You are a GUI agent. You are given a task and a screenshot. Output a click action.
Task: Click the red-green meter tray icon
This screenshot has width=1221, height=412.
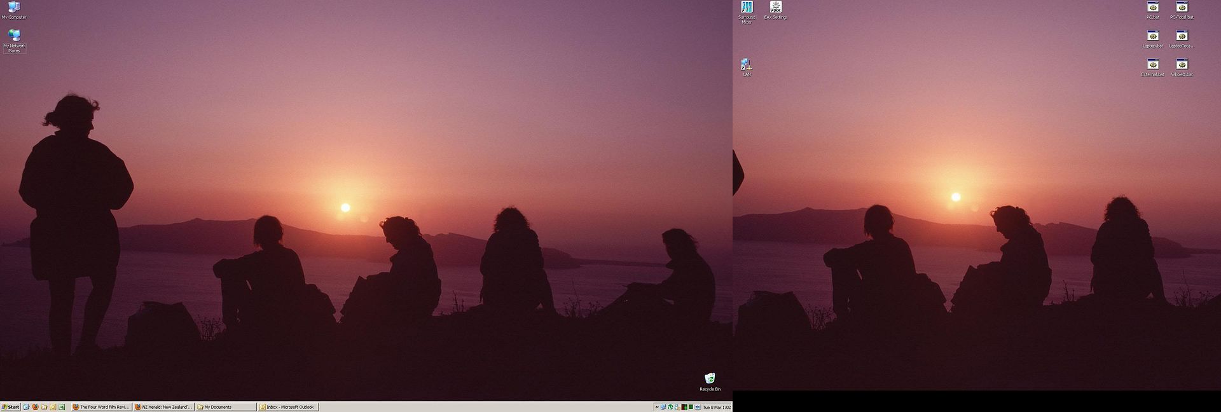point(684,408)
